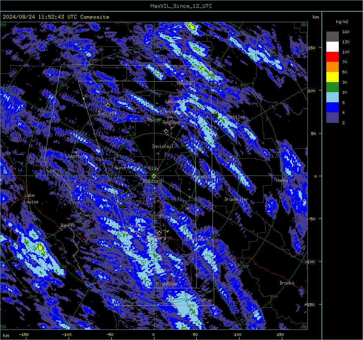Click the MaxVIL_Since_12_UTC title
The width and height of the screenshot is (363, 340).
(181, 6)
